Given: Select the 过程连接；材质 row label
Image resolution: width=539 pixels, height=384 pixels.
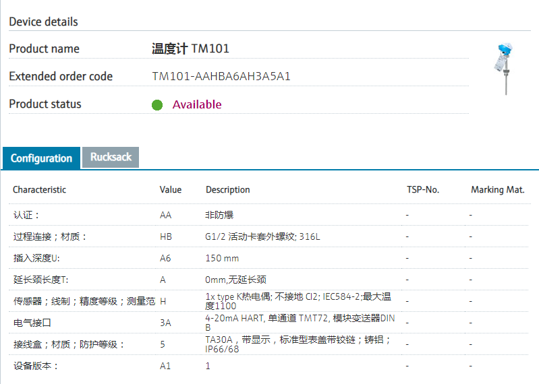Looking at the screenshot, I should coord(51,236).
